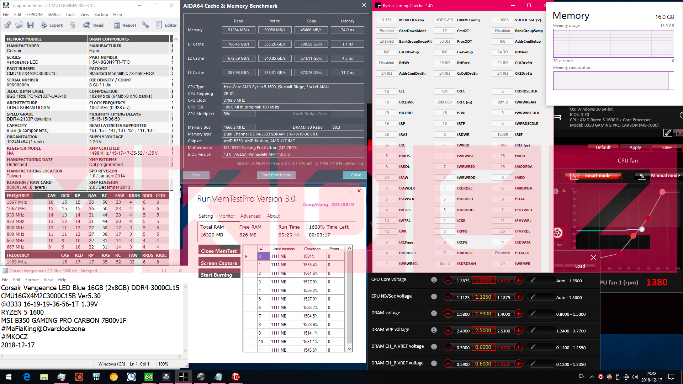Click the open folder icon in Thaiphoon Burner
The width and height of the screenshot is (683, 384).
(x=19, y=25)
